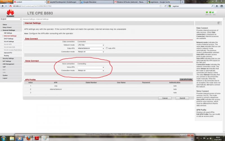Open Windows Explorer from taskbar
Viewport: 225px width, 141px height.
point(12,138)
